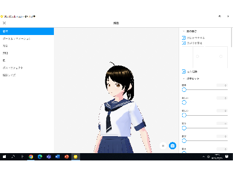Collapse the 目の動き (Eye movement) section

point(183,31)
